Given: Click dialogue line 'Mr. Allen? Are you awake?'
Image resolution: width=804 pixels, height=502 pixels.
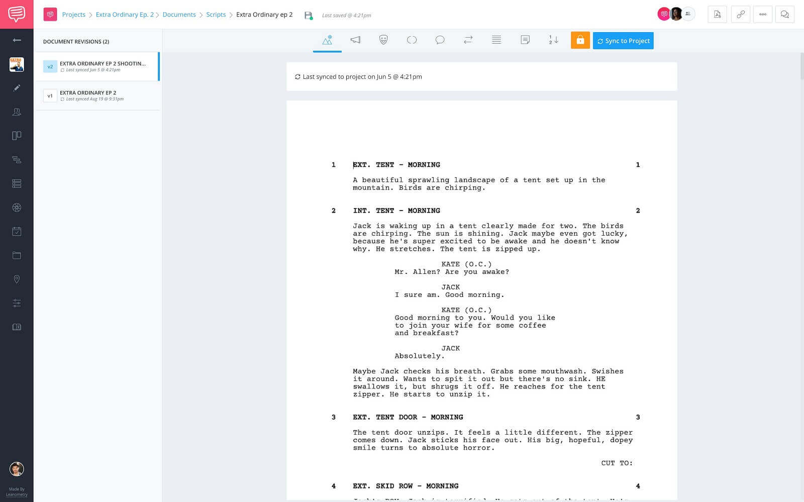Looking at the screenshot, I should click(x=452, y=272).
